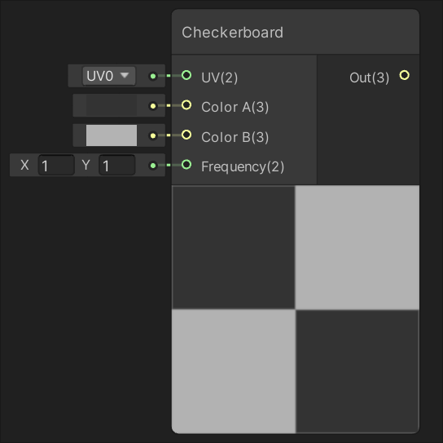Select the Checkerboard node title bar
443x443 pixels.
[x=296, y=32]
